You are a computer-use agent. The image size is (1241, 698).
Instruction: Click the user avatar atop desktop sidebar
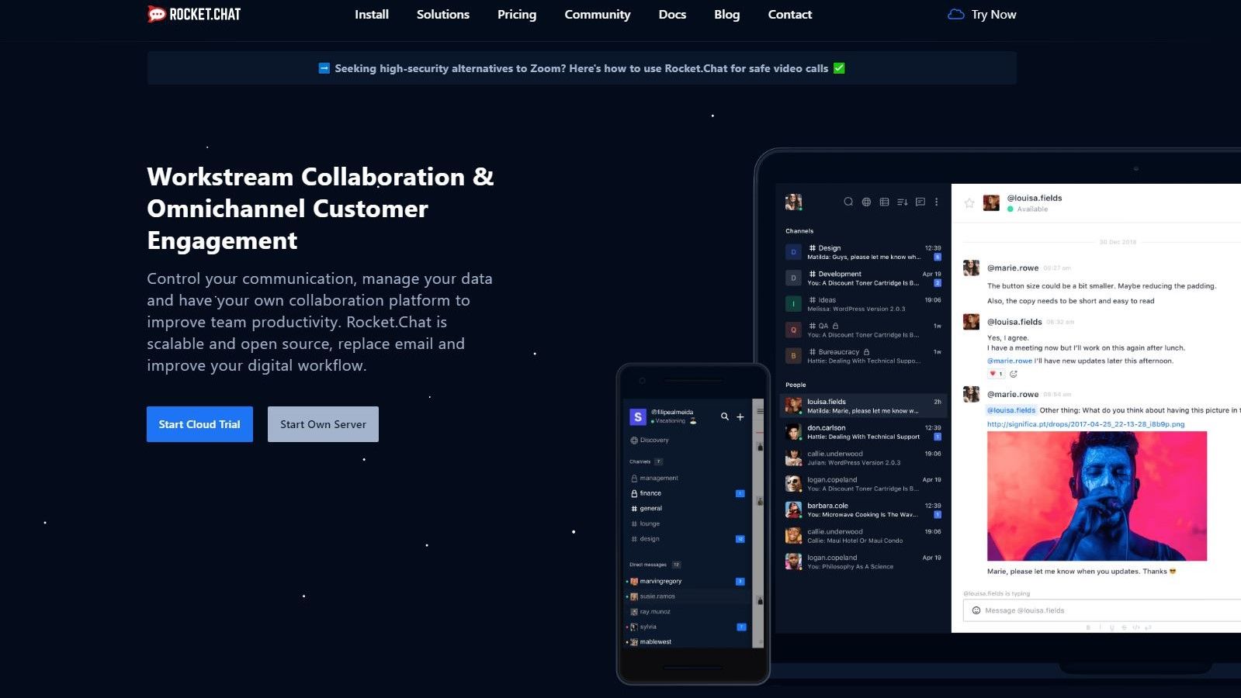tap(793, 202)
